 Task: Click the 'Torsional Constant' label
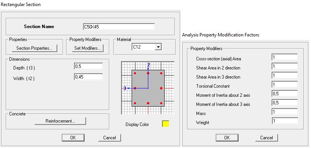coord(213,86)
